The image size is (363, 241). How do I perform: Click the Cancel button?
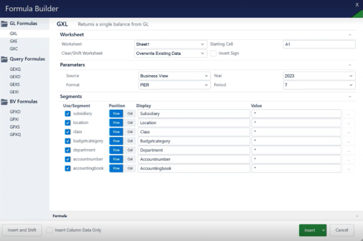(341, 230)
